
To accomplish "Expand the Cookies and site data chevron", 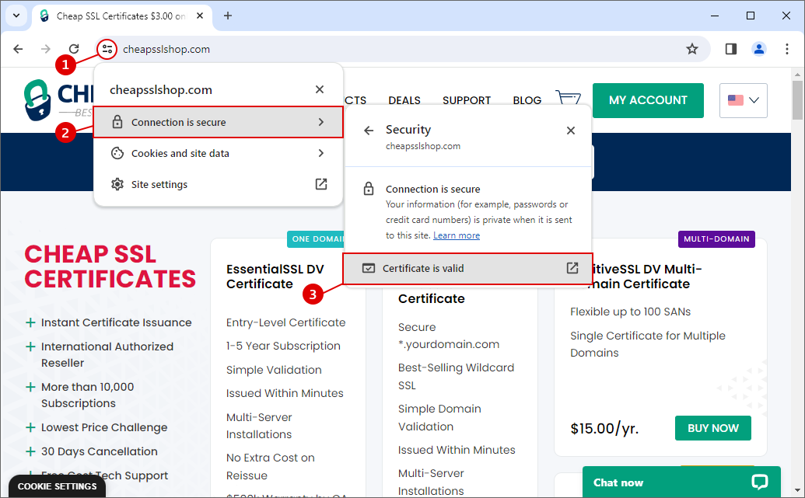I will click(321, 153).
